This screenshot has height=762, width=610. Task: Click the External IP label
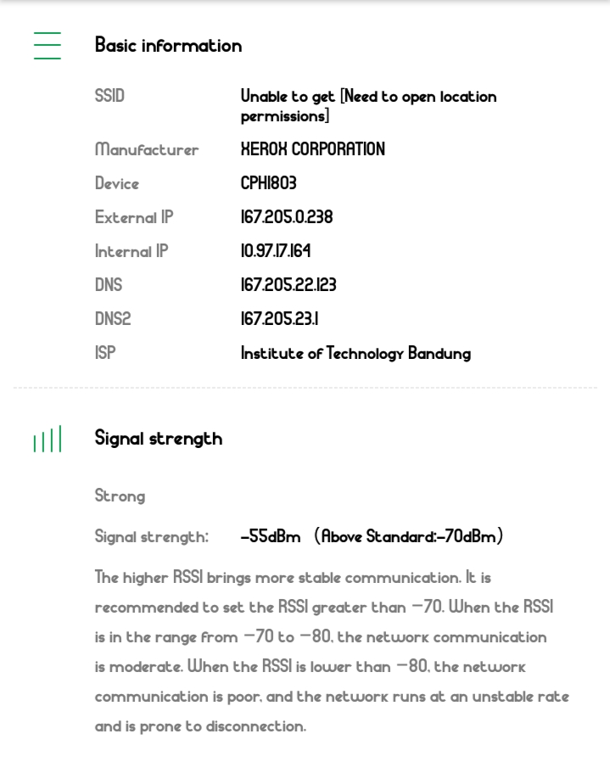pyautogui.click(x=134, y=217)
